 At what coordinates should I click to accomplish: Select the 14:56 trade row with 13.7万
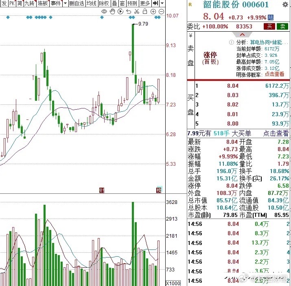238,243
